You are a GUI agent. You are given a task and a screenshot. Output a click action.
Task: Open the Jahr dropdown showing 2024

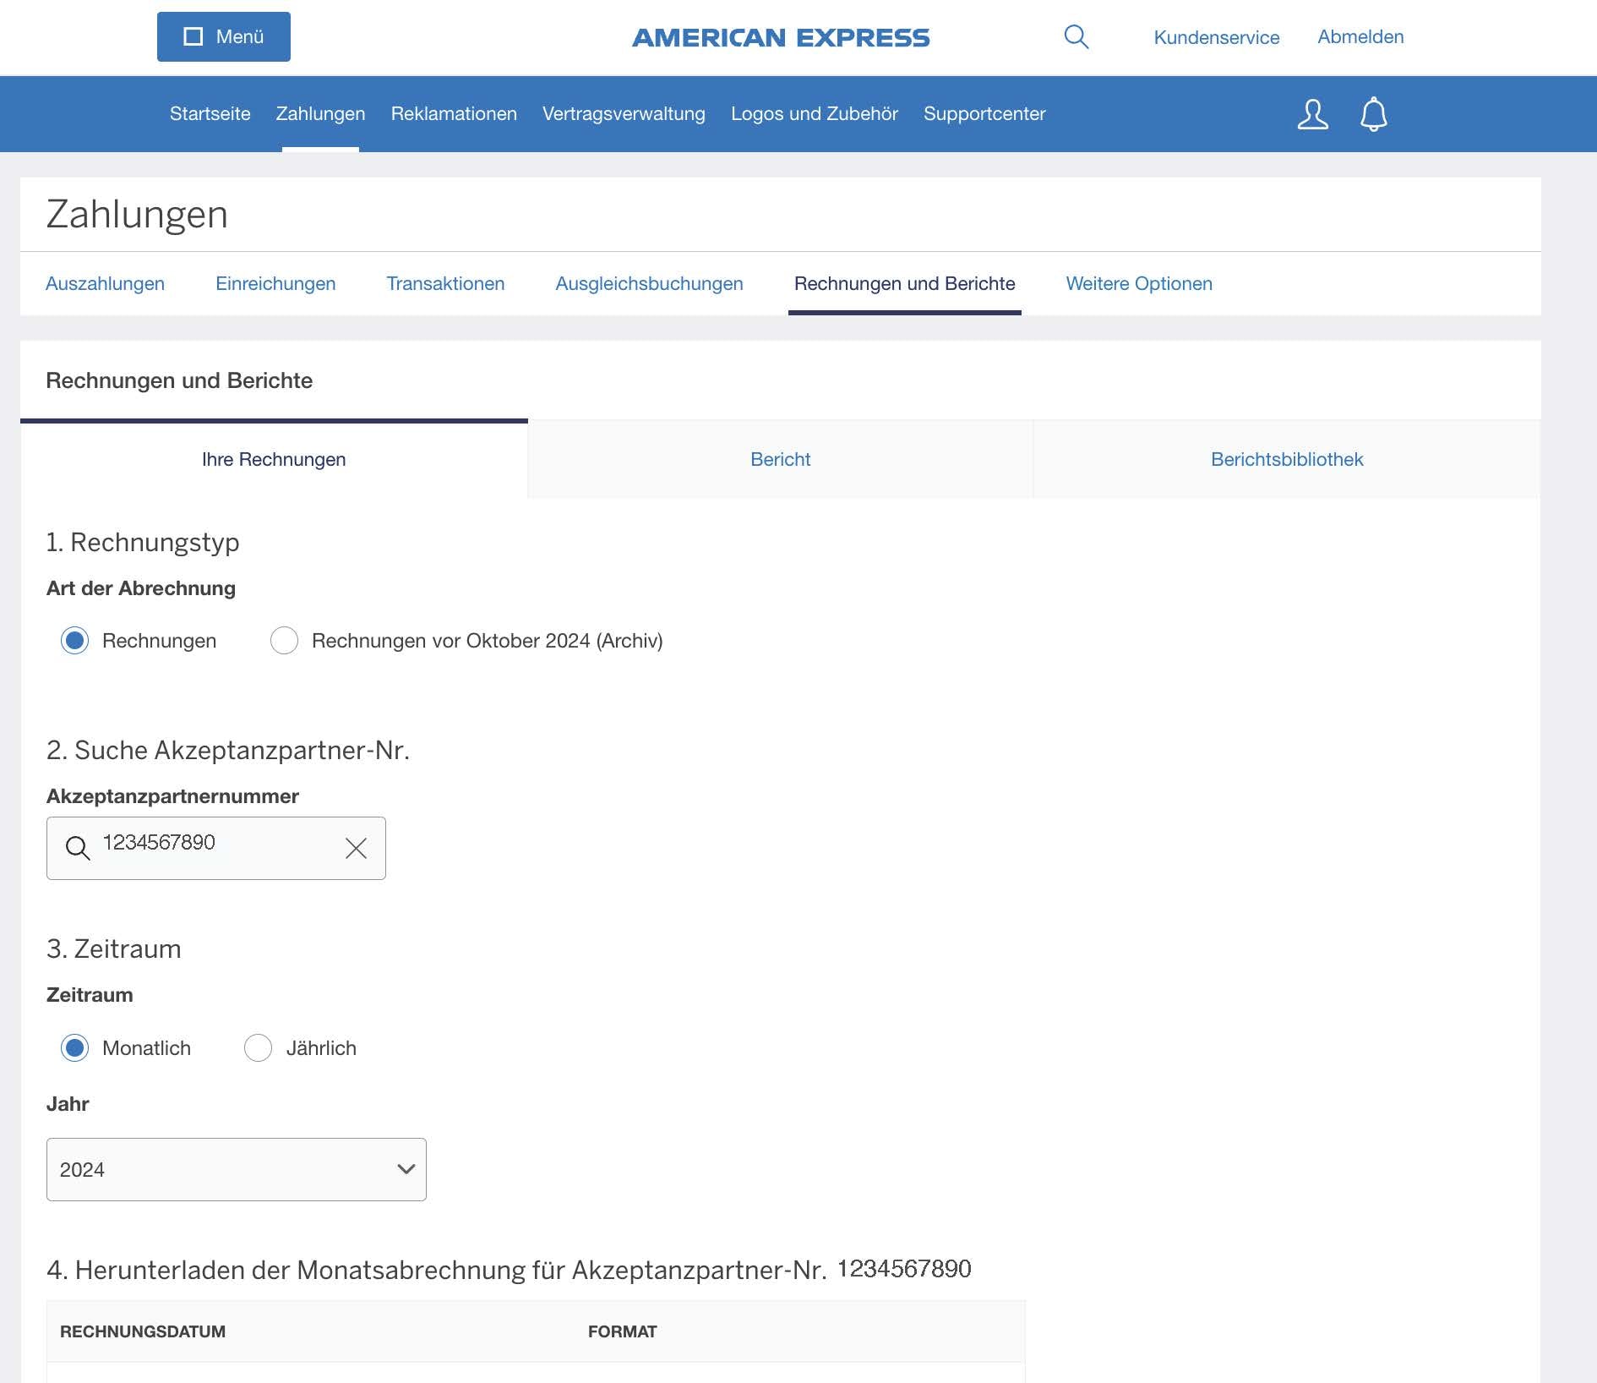tap(236, 1169)
